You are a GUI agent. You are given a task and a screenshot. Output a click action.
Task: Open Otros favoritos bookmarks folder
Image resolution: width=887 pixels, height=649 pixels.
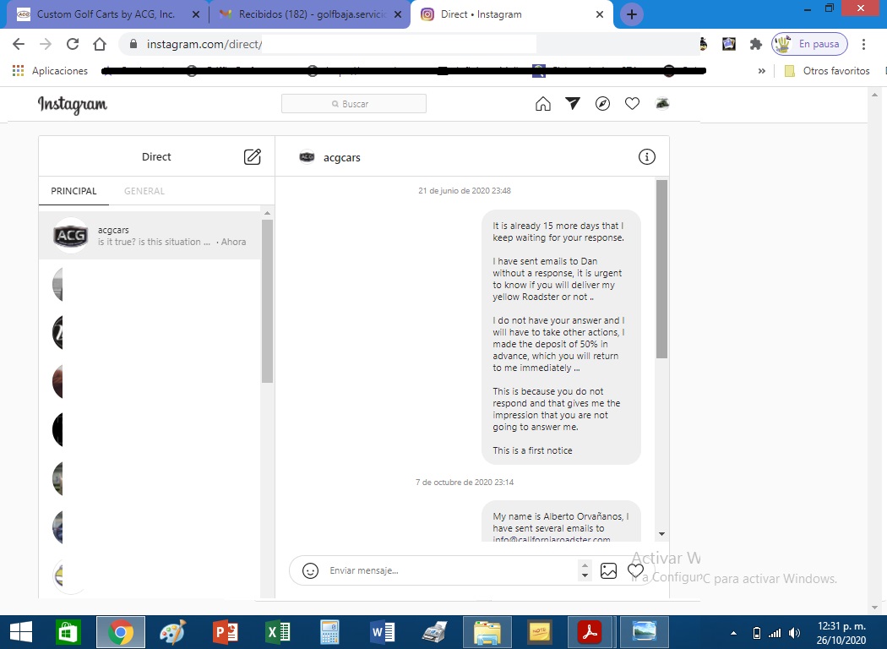coord(826,71)
